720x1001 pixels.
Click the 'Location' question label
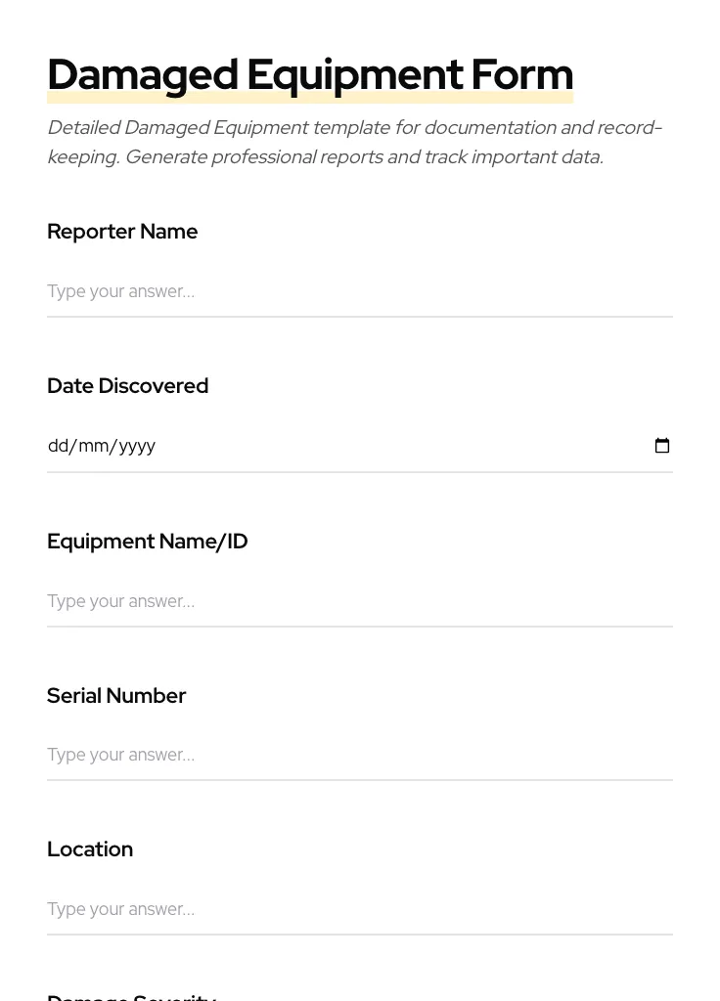tap(90, 849)
